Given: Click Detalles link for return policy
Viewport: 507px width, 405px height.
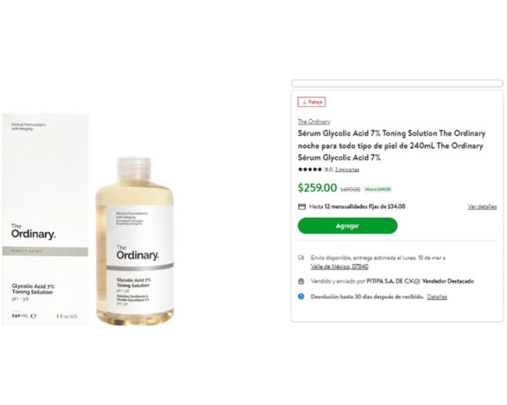Looking at the screenshot, I should click(x=437, y=297).
